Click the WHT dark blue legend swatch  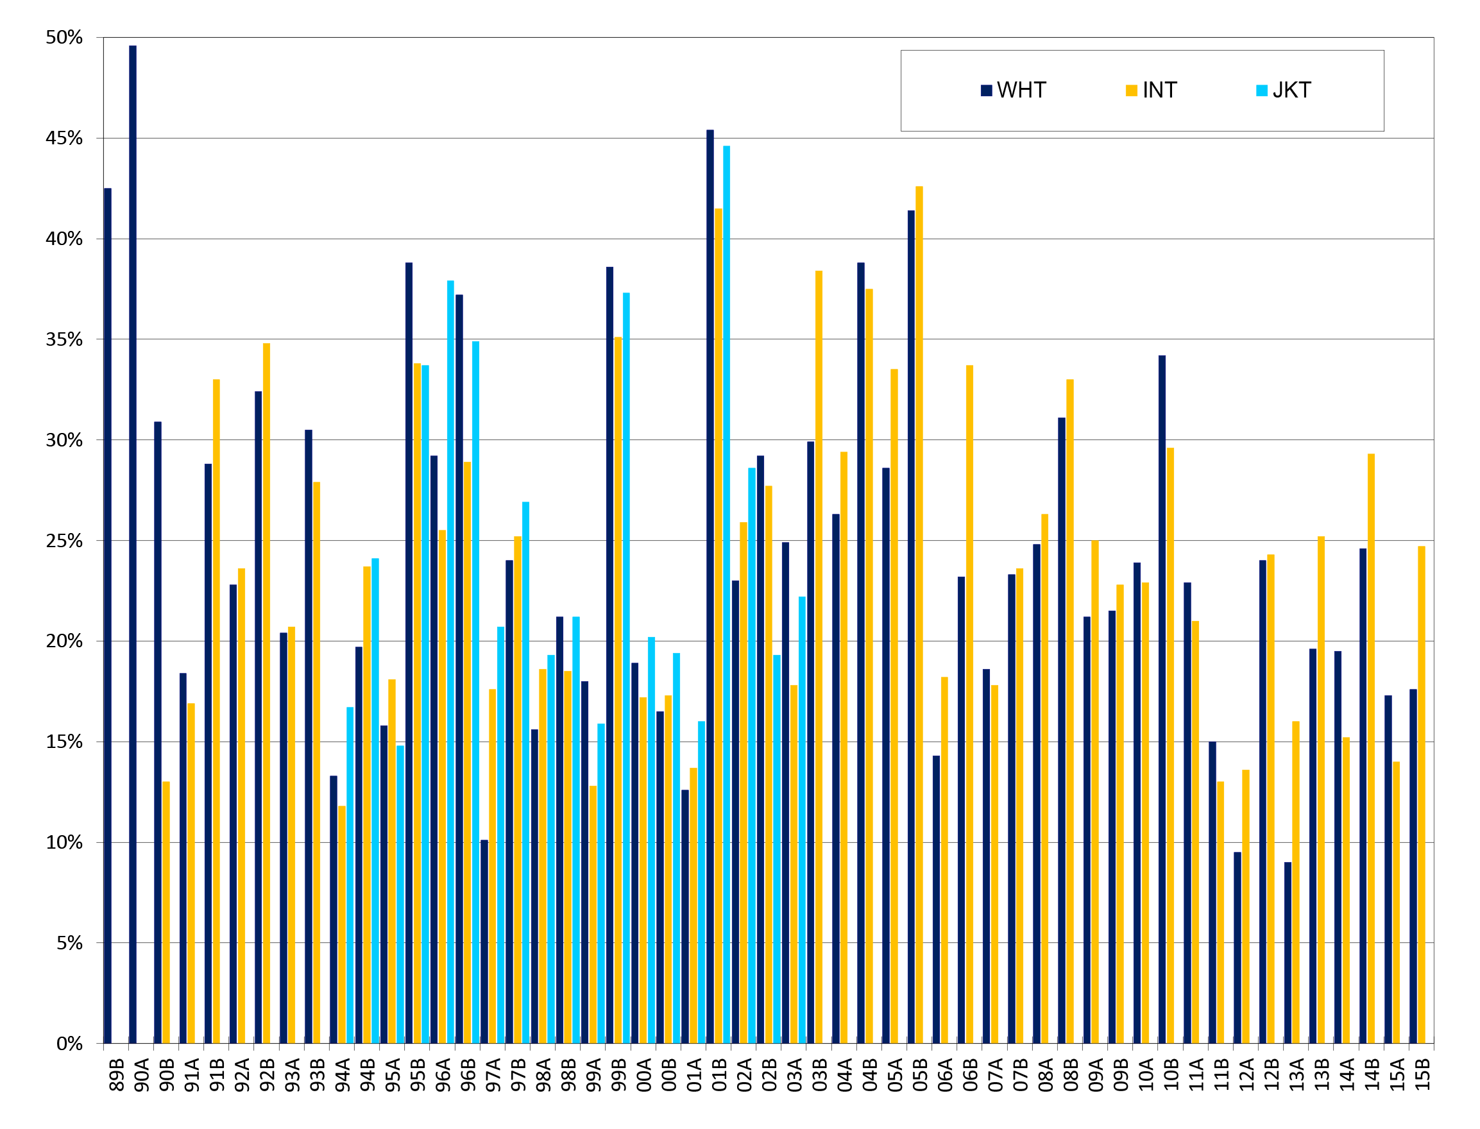coord(986,90)
